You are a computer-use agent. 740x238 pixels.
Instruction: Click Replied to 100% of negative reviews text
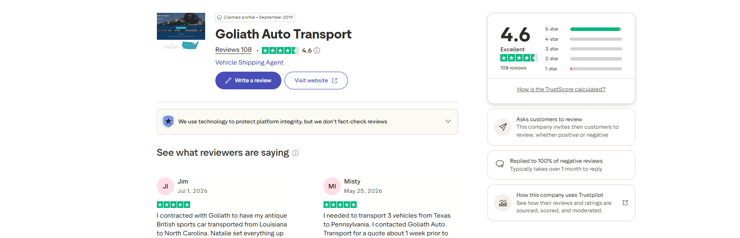pos(556,161)
